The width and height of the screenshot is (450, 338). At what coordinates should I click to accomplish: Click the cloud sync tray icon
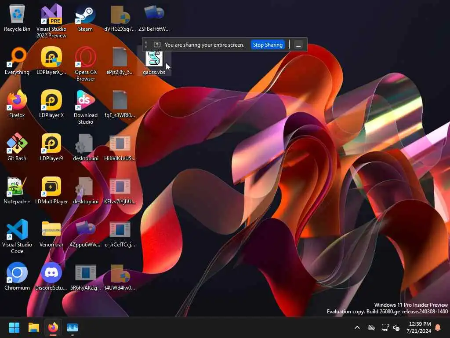(371, 327)
